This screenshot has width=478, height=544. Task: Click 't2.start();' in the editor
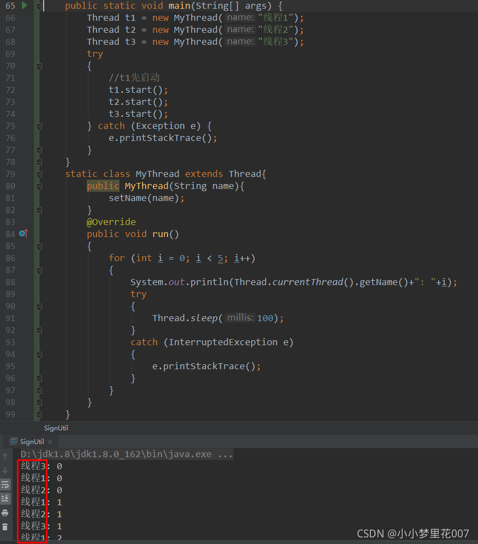point(138,102)
